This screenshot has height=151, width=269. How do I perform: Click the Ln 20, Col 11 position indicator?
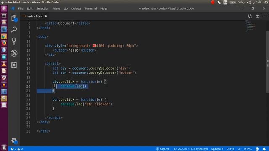click(191, 149)
